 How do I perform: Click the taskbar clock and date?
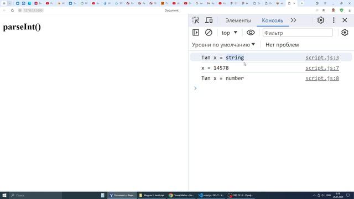coord(338,195)
